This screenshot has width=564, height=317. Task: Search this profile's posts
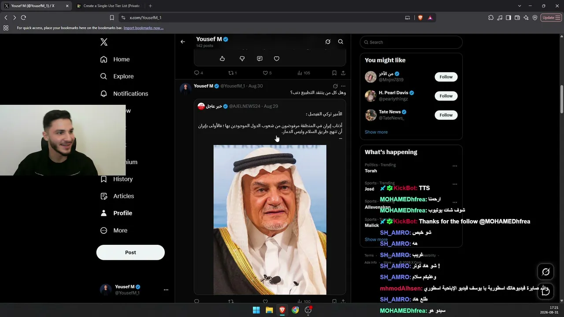pyautogui.click(x=341, y=42)
